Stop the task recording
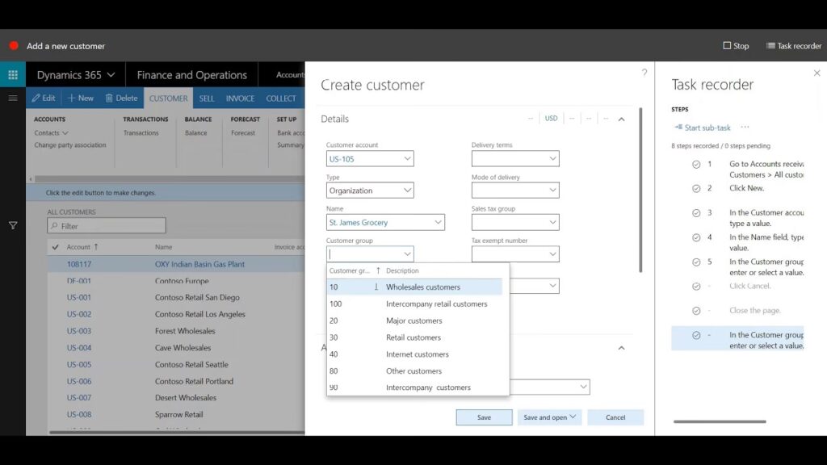827x465 pixels. tap(736, 46)
